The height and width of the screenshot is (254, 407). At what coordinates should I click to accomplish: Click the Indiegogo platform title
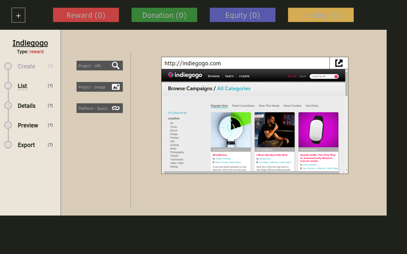[30, 43]
